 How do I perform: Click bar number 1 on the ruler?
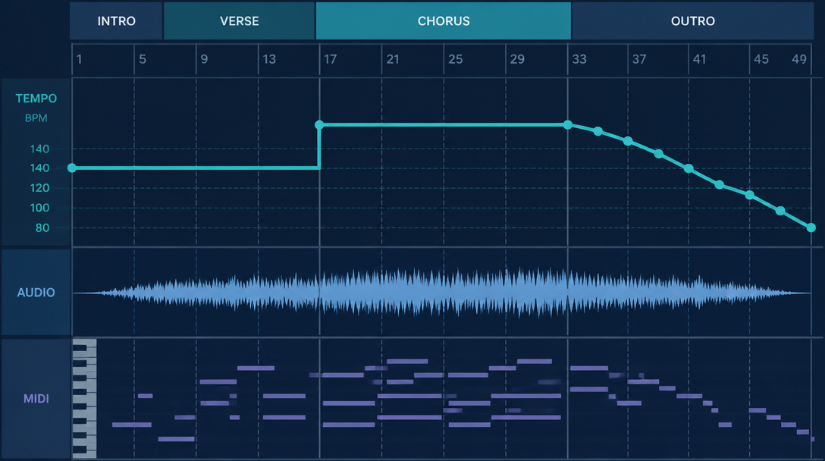coord(79,59)
